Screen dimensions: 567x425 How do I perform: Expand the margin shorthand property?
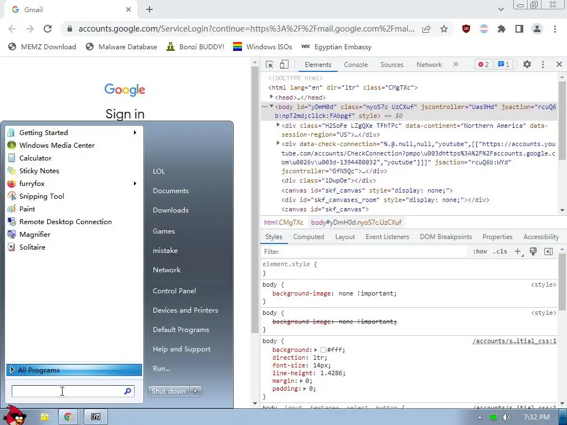302,381
